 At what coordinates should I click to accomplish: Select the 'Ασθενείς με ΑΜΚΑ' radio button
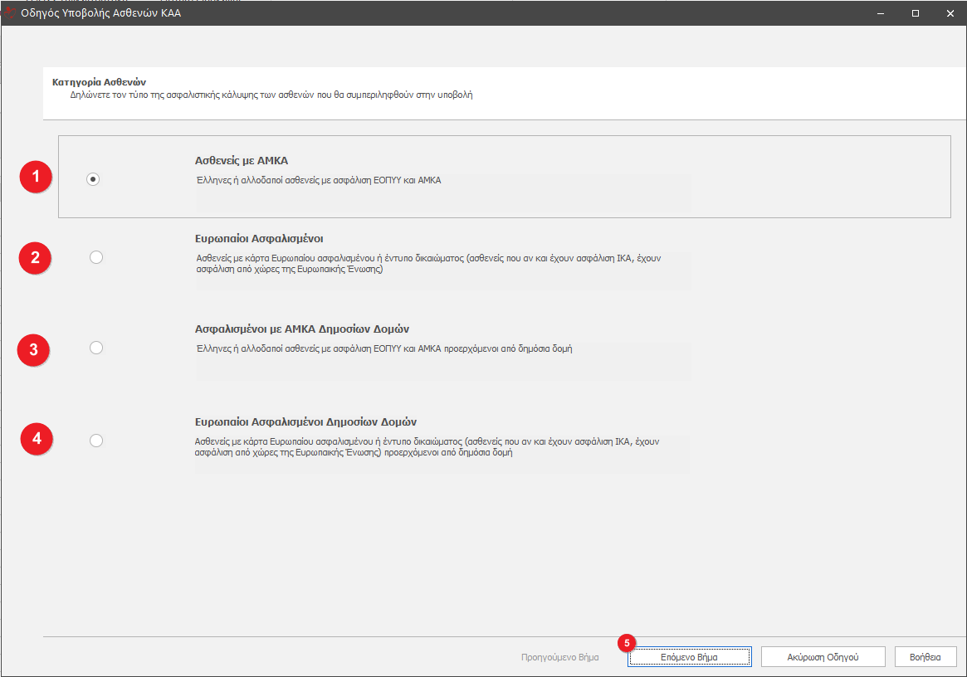click(x=93, y=178)
